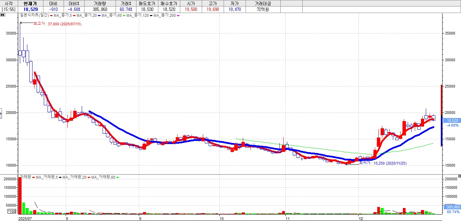The width and height of the screenshot is (461, 221).
Task: Click the 매도호가 column header
Action: click(x=147, y=3)
